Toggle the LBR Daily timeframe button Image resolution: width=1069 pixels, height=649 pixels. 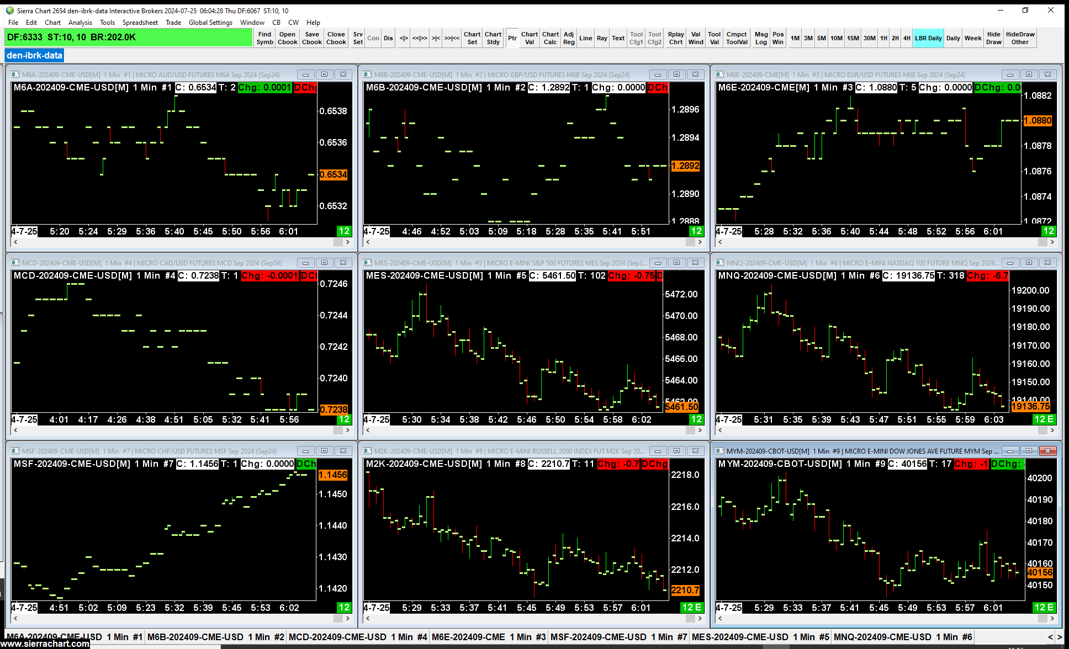[928, 38]
